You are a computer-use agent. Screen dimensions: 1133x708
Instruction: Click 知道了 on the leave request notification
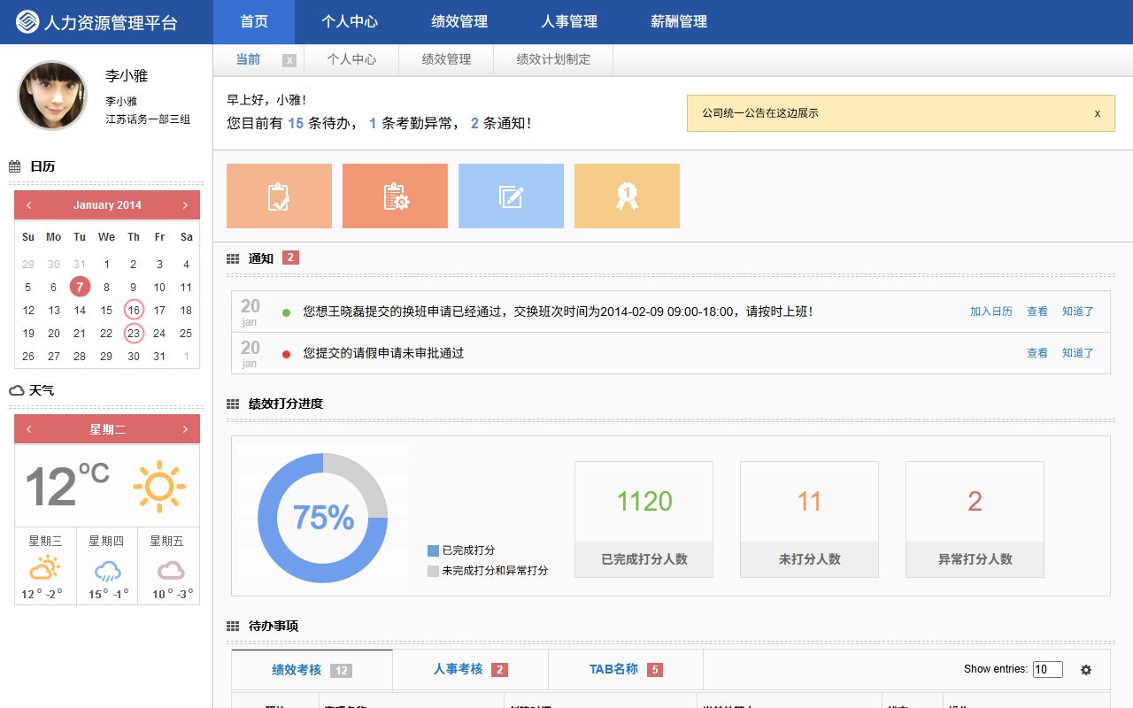pos(1078,353)
